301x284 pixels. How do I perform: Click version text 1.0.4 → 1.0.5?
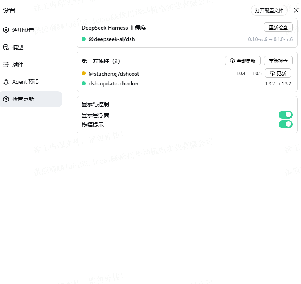(249, 74)
